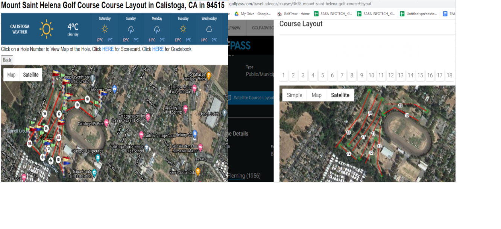Click hole 16 marker on the GolfPass map

[x=370, y=113]
